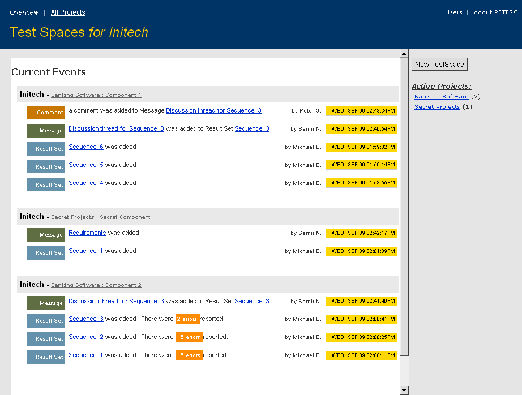Open the Users page link
Image resolution: width=522 pixels, height=395 pixels.
[453, 12]
